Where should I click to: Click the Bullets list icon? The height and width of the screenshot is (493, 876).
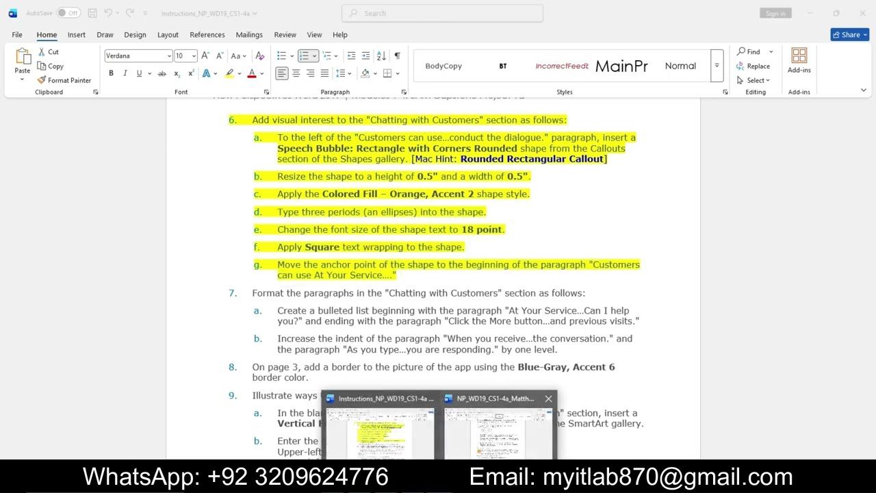(x=281, y=56)
